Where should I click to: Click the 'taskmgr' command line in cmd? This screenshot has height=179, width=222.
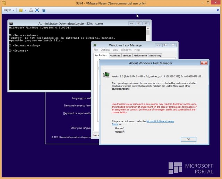25,45
